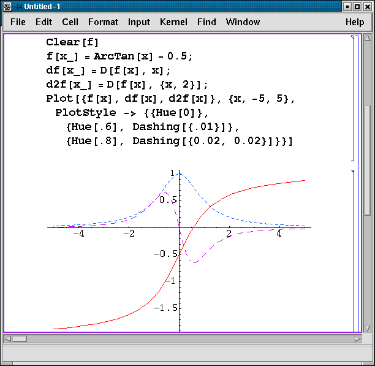Viewport: 375px width, 366px height.
Task: Click the vertical scrollbar thumb
Action: [x=368, y=160]
